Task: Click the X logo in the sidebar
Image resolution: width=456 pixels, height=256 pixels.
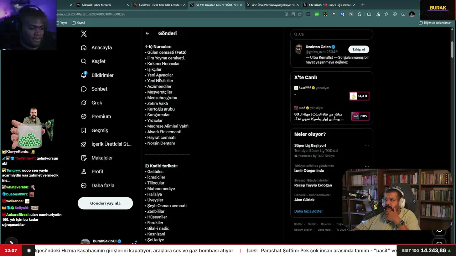Action: click(84, 34)
